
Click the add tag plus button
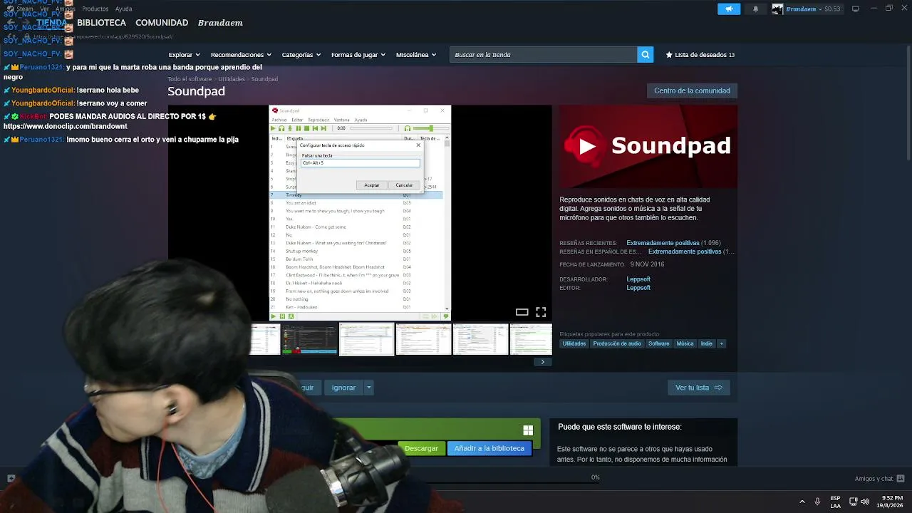(721, 343)
